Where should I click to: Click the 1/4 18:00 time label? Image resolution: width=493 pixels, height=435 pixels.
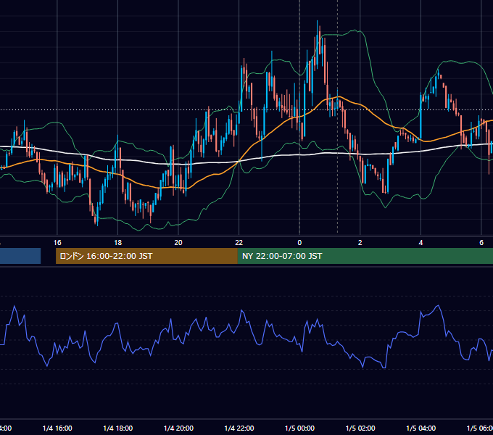coord(118,428)
